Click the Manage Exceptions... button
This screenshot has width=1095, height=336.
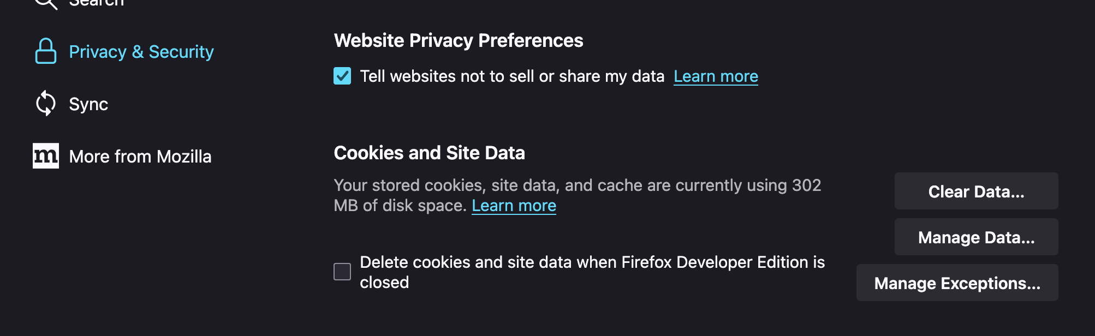(x=957, y=283)
